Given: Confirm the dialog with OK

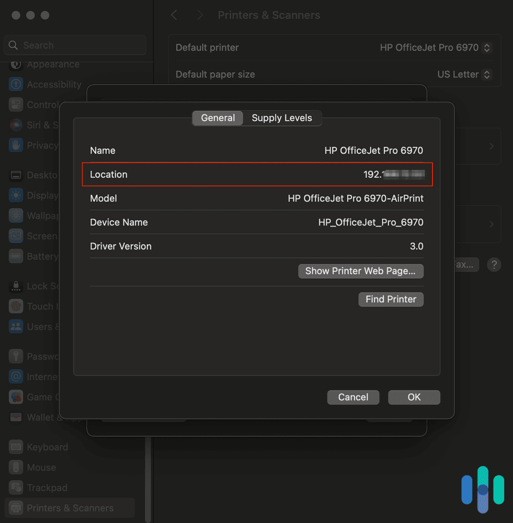Looking at the screenshot, I should point(414,397).
